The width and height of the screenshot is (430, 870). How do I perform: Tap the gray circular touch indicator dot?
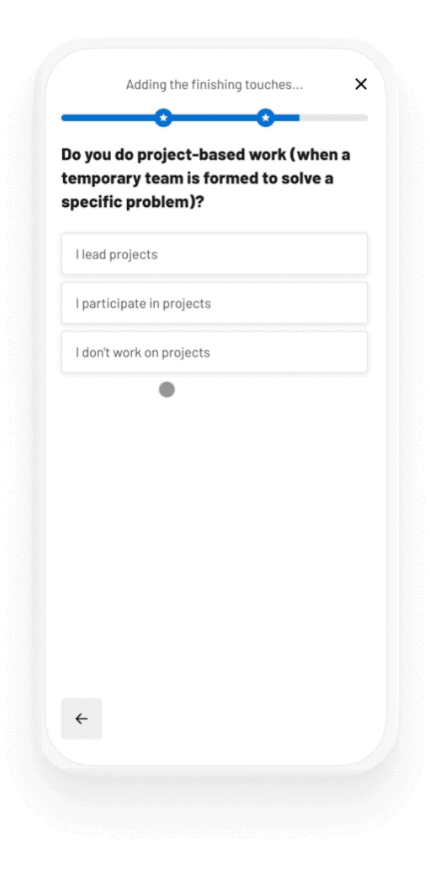click(167, 390)
